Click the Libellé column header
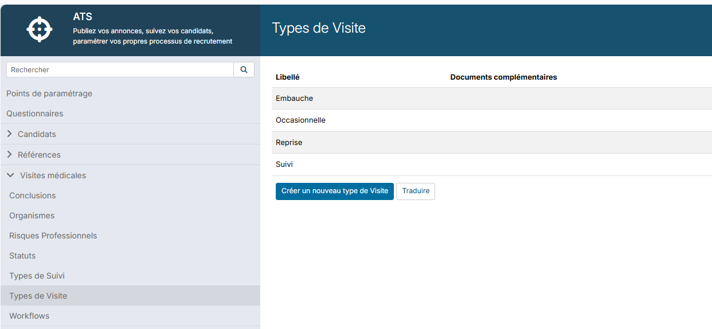712x329 pixels. click(288, 77)
